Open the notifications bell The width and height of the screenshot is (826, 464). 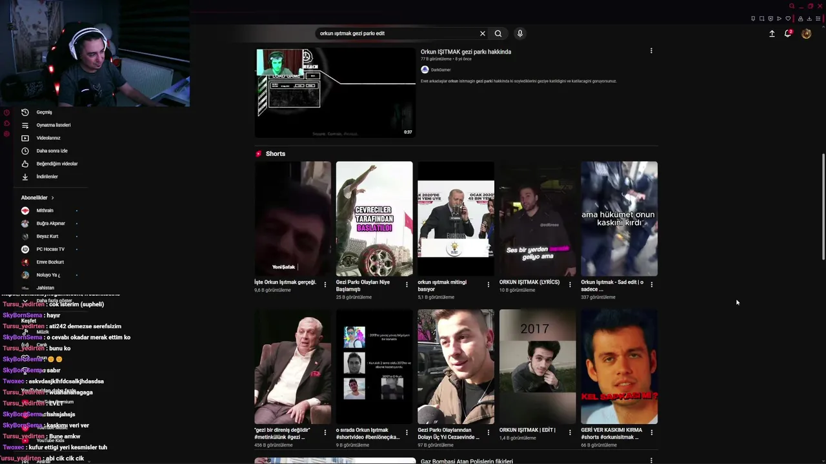point(788,34)
